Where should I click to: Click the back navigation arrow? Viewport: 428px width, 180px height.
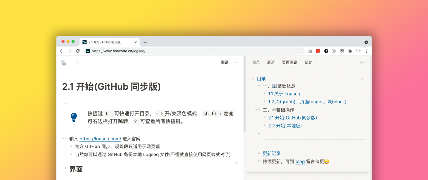(61, 51)
